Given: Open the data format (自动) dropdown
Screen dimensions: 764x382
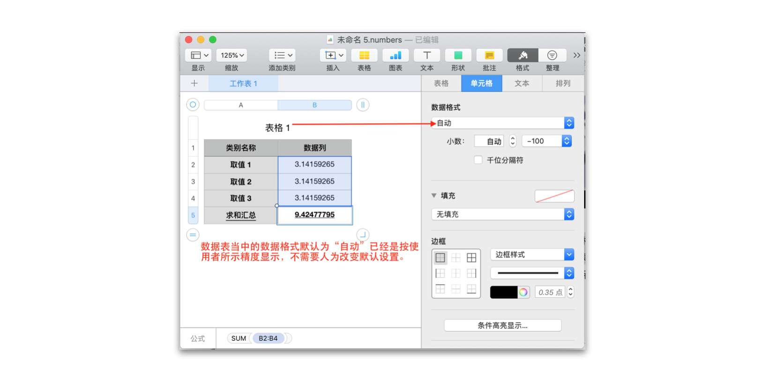Looking at the screenshot, I should coord(502,123).
